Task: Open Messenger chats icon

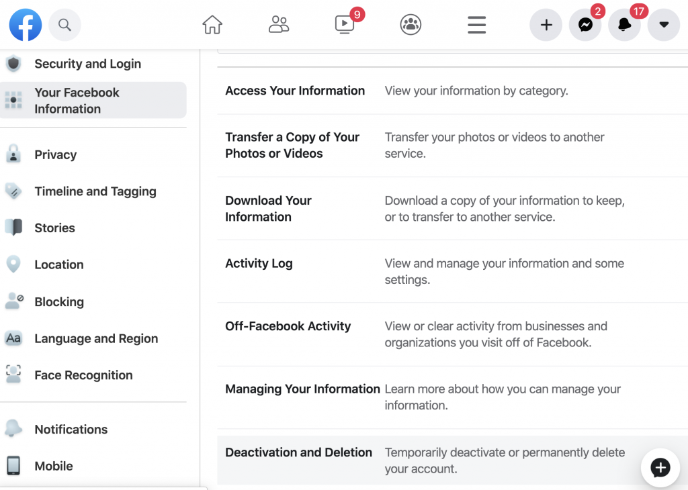Action: tap(585, 25)
